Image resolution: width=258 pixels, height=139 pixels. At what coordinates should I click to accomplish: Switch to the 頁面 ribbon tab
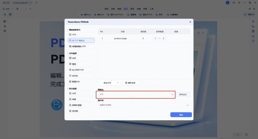(132, 9)
